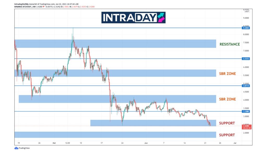Click the Intraday logo at top
The height and width of the screenshot is (153, 267).
tap(133, 17)
